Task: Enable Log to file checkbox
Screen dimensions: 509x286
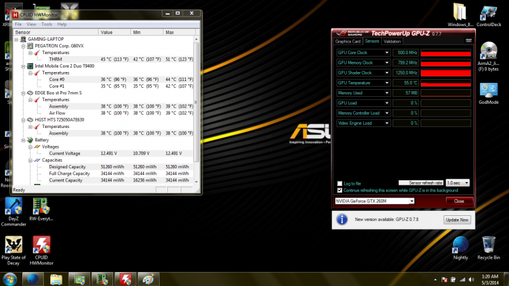Action: point(340,183)
